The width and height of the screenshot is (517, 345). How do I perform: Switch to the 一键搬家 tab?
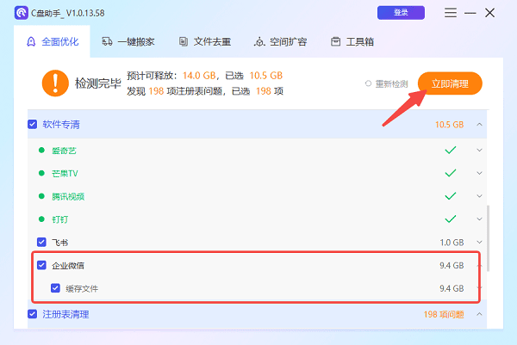click(x=128, y=42)
